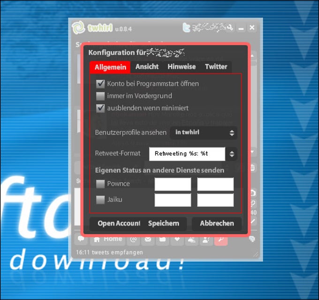Tick the Jaiku checkbox
The image size is (319, 300).
click(x=100, y=200)
